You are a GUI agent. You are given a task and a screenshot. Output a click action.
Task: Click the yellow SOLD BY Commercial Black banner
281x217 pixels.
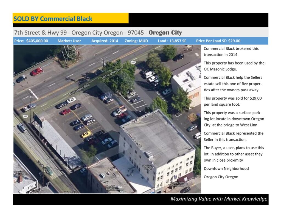pos(71,19)
